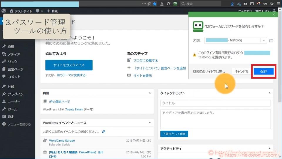This screenshot has width=282, height=159.
Task: Collapse the クイックドラフト panel
Action: pos(269,93)
